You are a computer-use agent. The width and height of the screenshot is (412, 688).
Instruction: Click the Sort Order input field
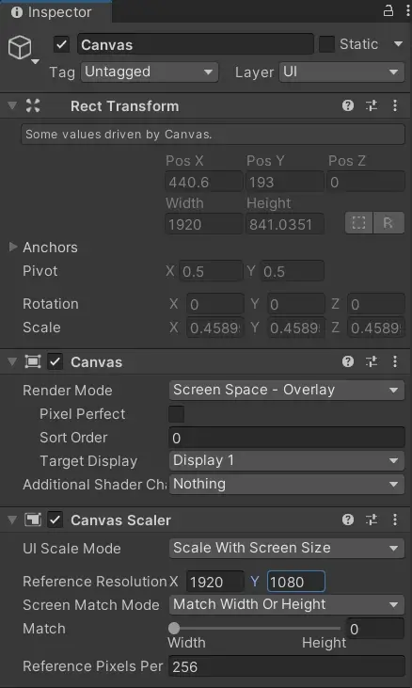287,438
